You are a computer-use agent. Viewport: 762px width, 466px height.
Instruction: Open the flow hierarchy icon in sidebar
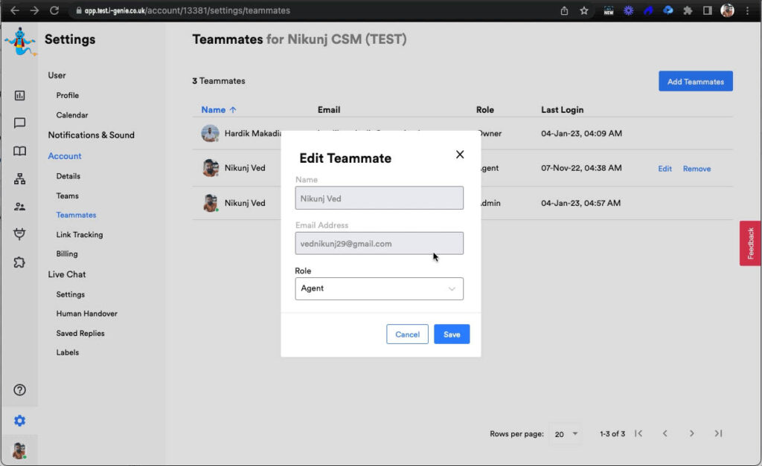click(x=19, y=179)
